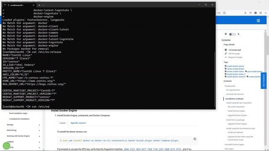This screenshot has height=151, width=269.
Task: Click terminal line 'No Packages marked for removal'
Action: pos(26,49)
